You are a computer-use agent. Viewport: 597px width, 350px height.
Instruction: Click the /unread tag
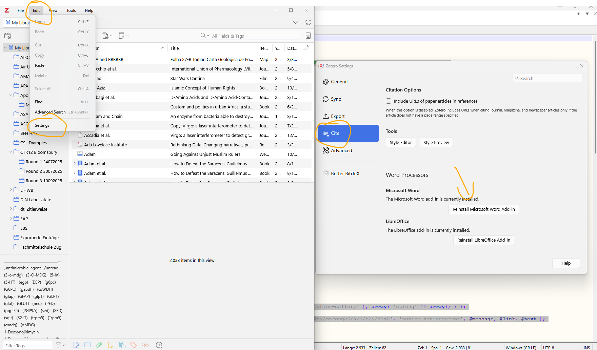coord(51,268)
